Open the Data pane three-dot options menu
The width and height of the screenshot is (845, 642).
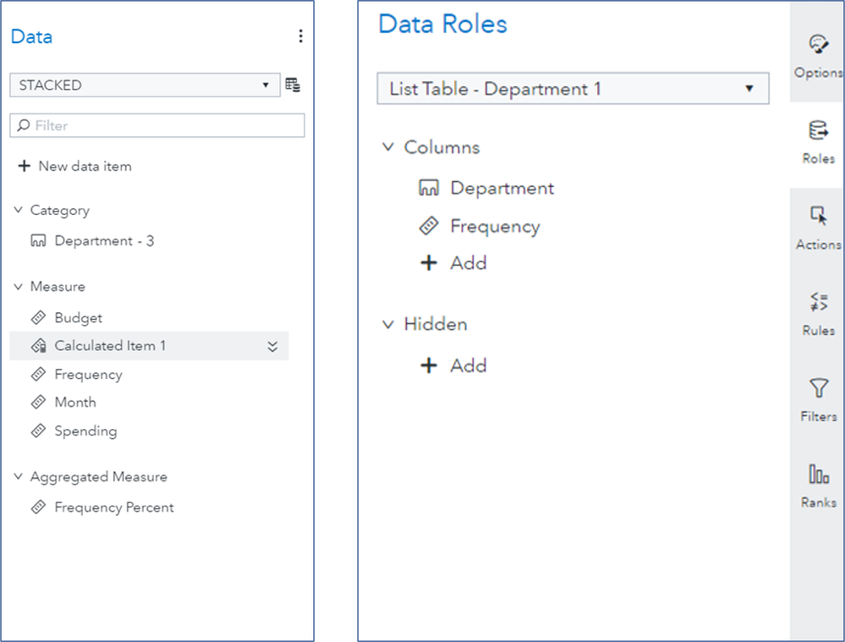[300, 36]
